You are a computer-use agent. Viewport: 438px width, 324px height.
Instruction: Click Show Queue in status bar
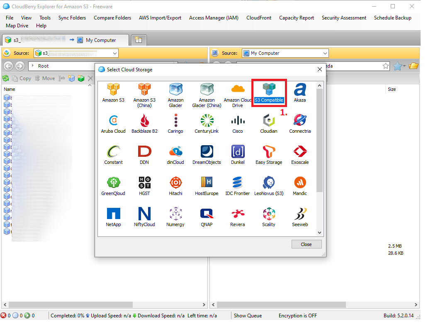[x=248, y=316]
